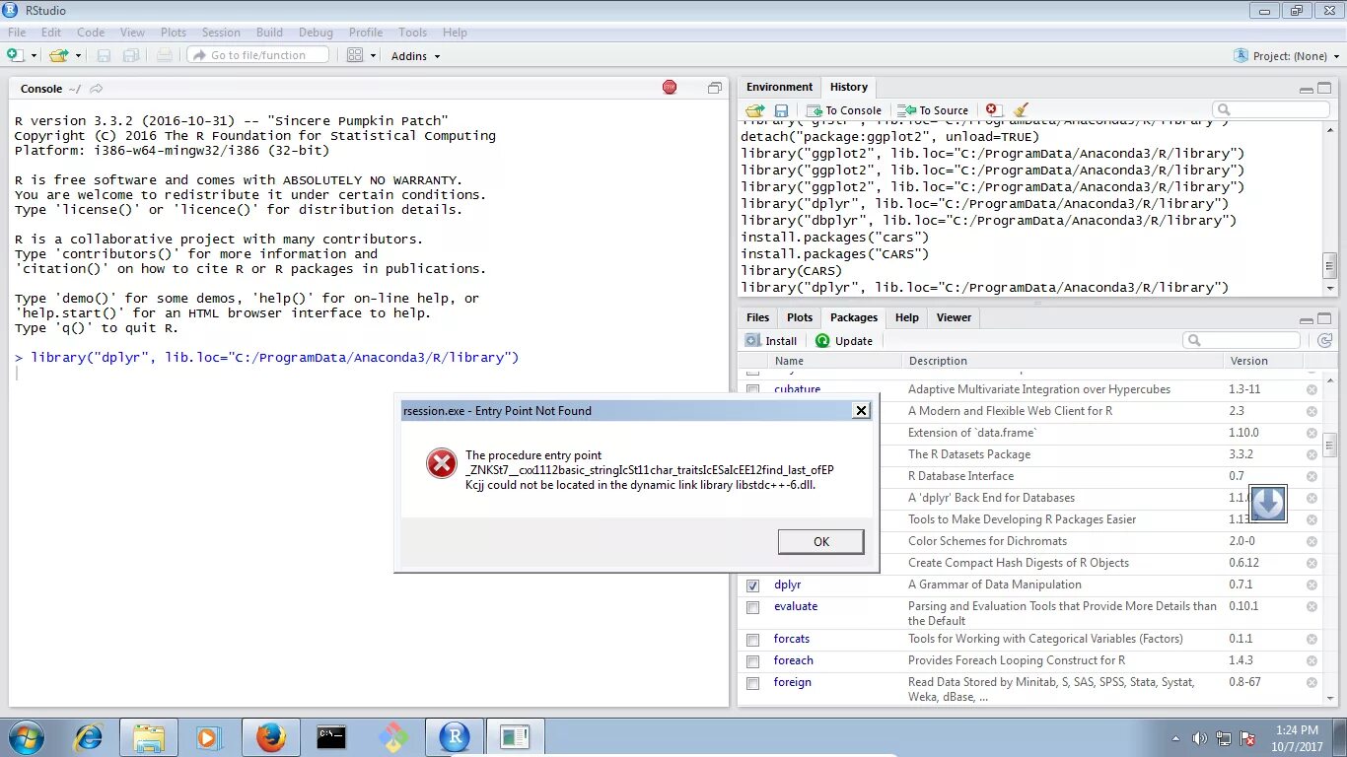
Task: Click the Update packages button
Action: click(844, 340)
